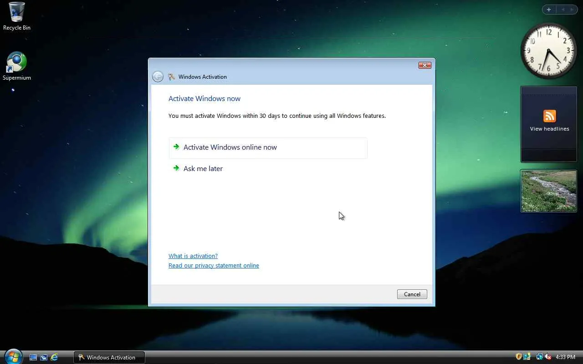Click the sidebar previous gadgets arrow

click(563, 10)
